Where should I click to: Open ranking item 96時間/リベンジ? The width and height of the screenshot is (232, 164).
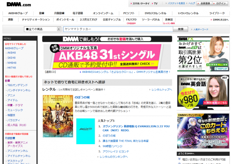click(112, 146)
